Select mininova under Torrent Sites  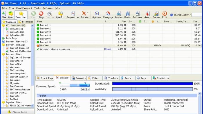pyautogui.click(x=14, y=67)
